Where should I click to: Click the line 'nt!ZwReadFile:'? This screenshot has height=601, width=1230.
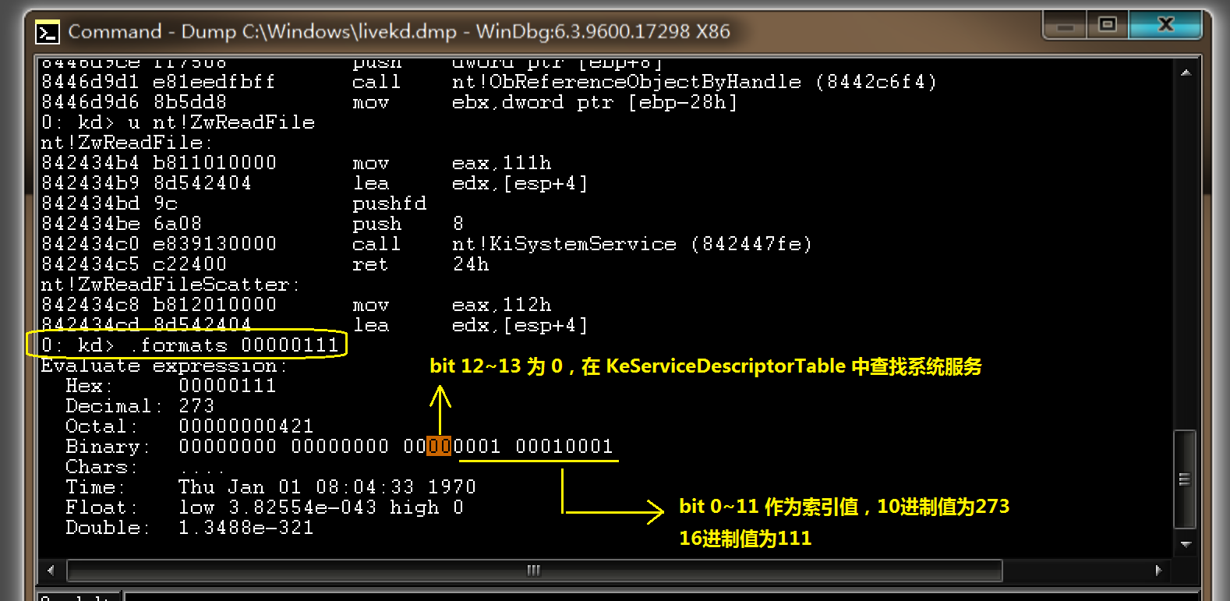[125, 143]
